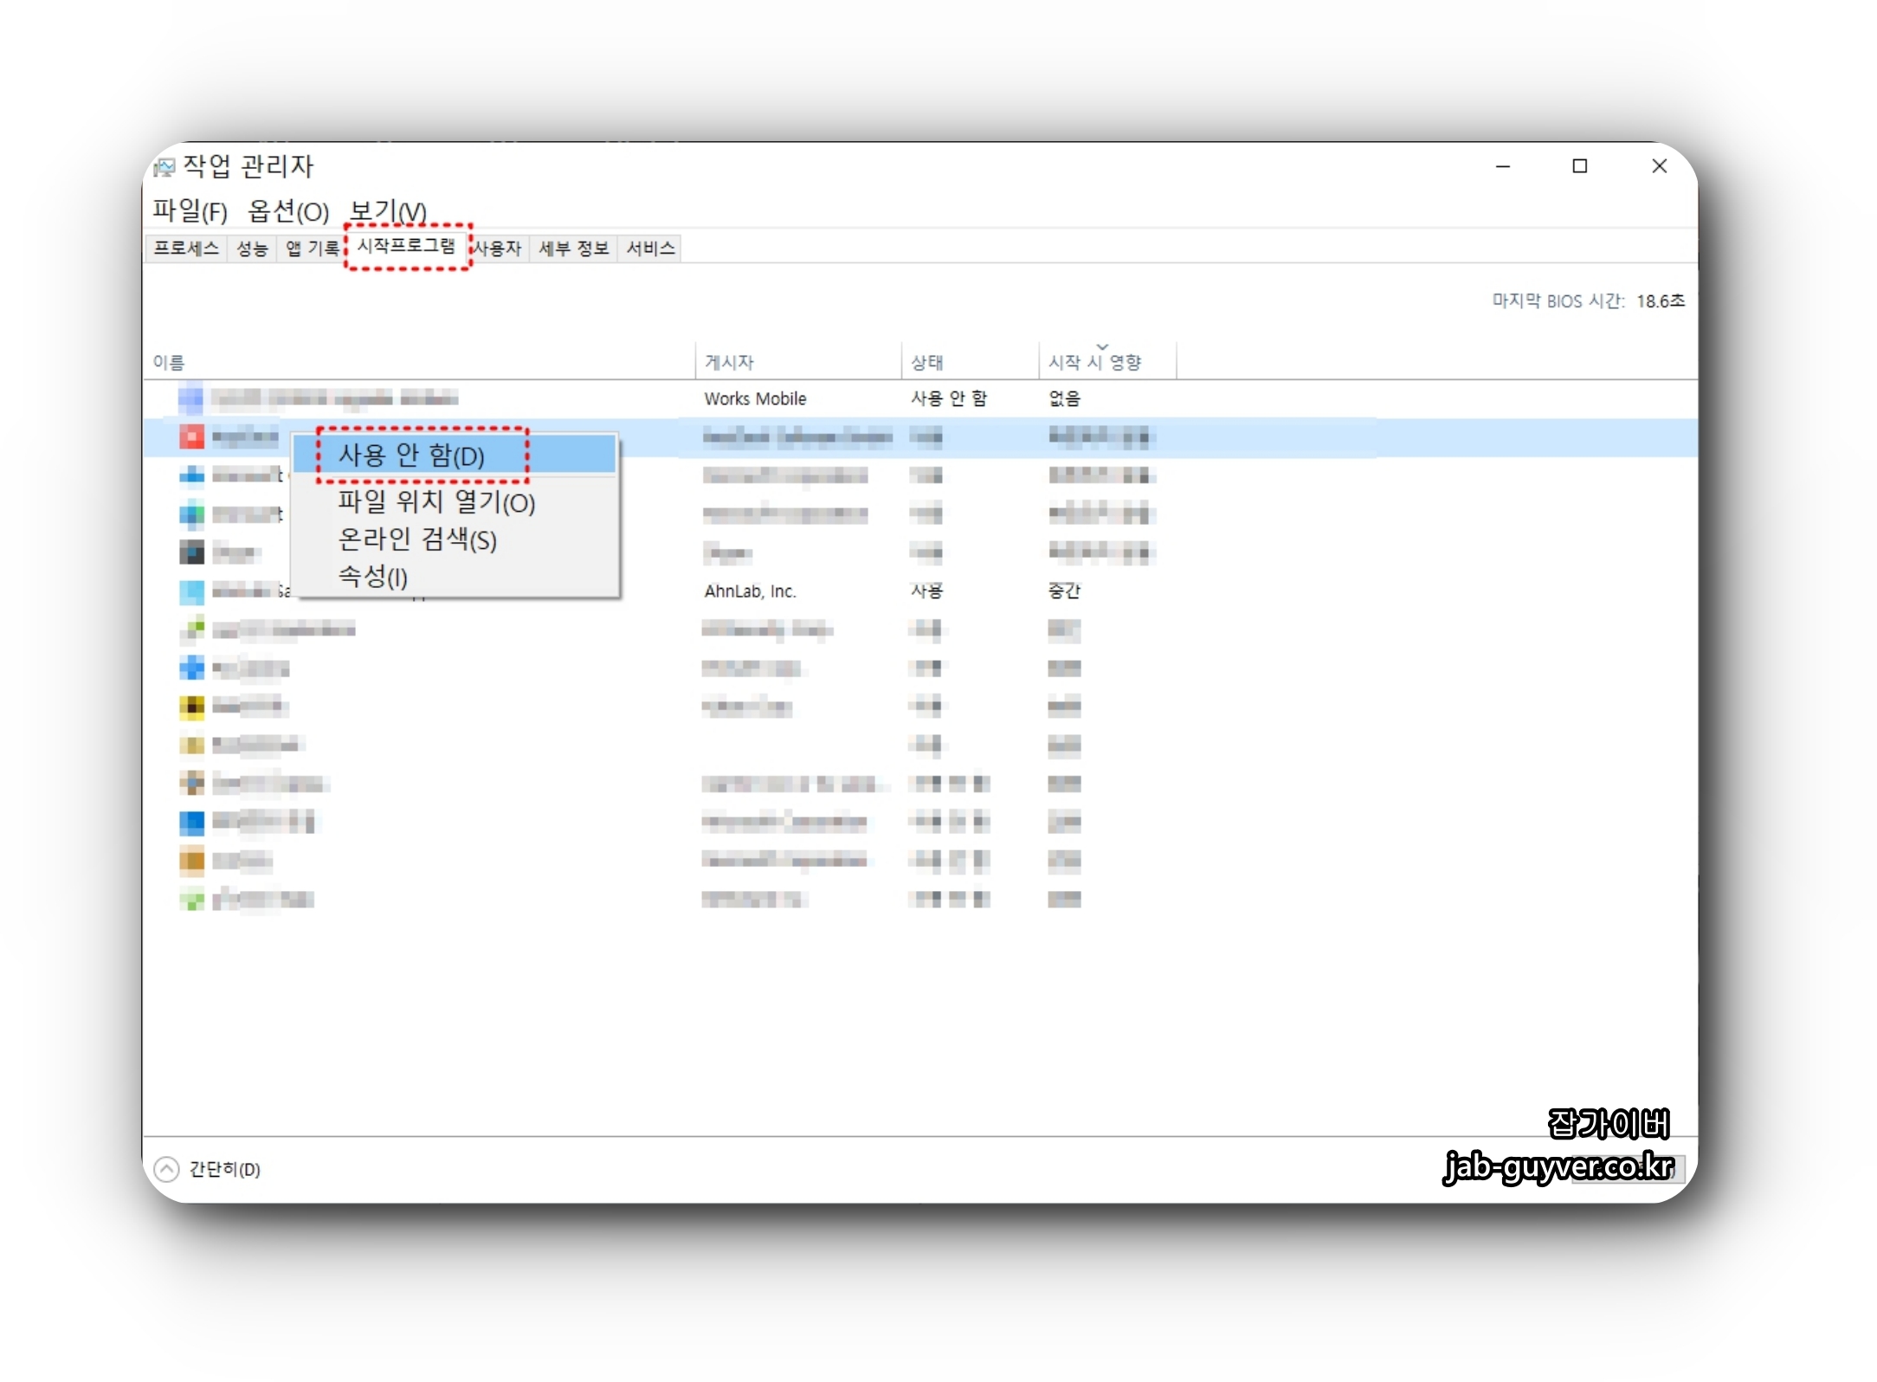The width and height of the screenshot is (1877, 1382).
Task: Choose 온라인 검색(S) from context menu
Action: (x=416, y=539)
